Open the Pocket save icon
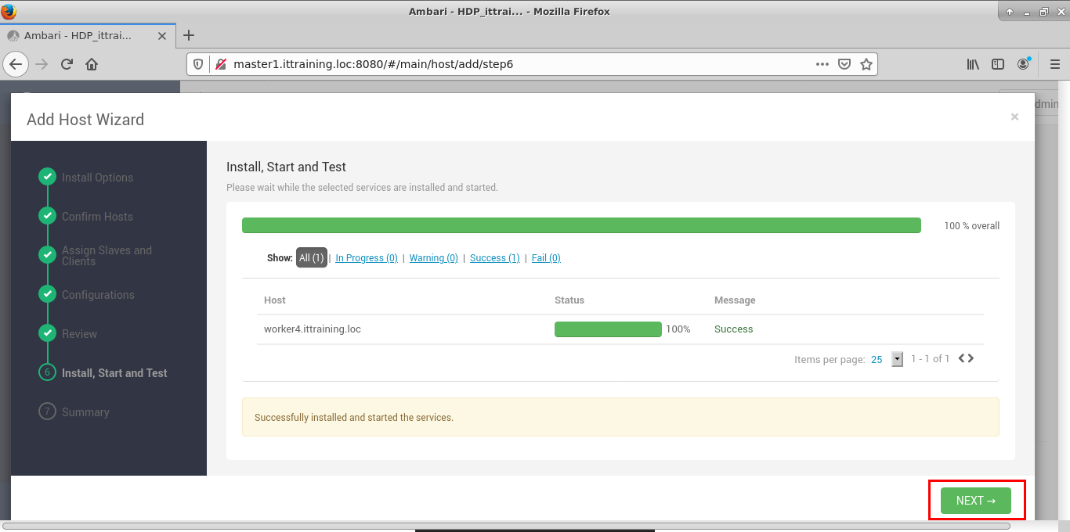The height and width of the screenshot is (532, 1070). pyautogui.click(x=844, y=64)
